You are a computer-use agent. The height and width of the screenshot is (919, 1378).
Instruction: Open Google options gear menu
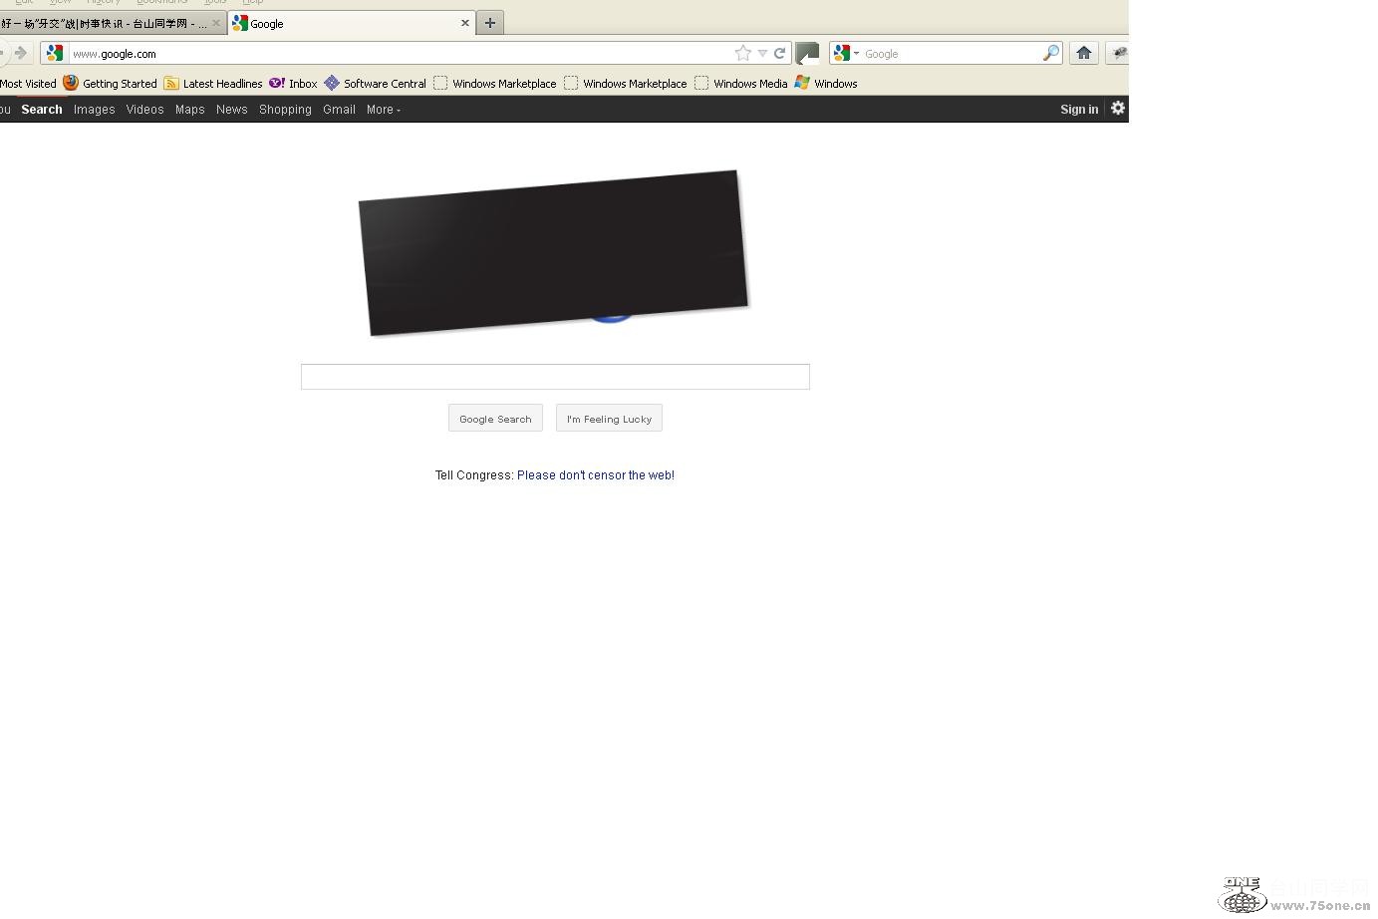(1118, 109)
